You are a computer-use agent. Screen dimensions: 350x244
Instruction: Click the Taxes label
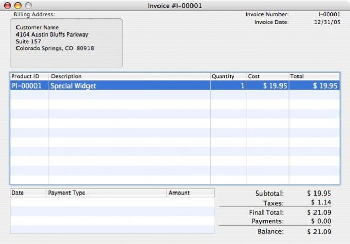pos(273,203)
